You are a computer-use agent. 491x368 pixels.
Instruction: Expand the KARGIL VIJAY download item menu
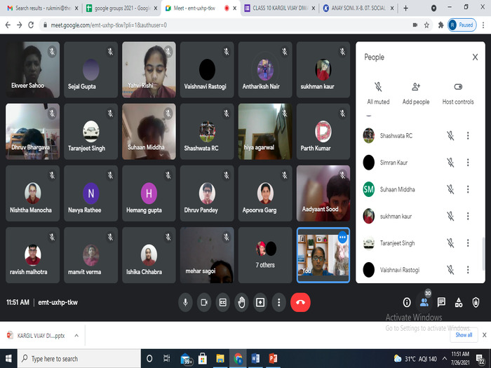(76, 336)
